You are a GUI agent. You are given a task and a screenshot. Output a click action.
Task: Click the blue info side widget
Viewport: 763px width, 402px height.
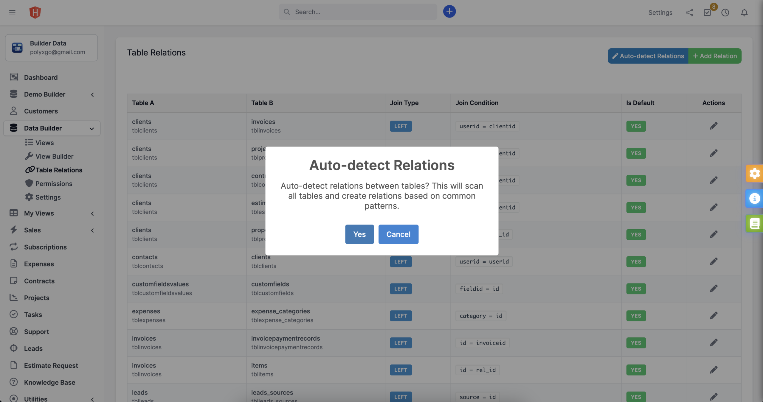[754, 198]
